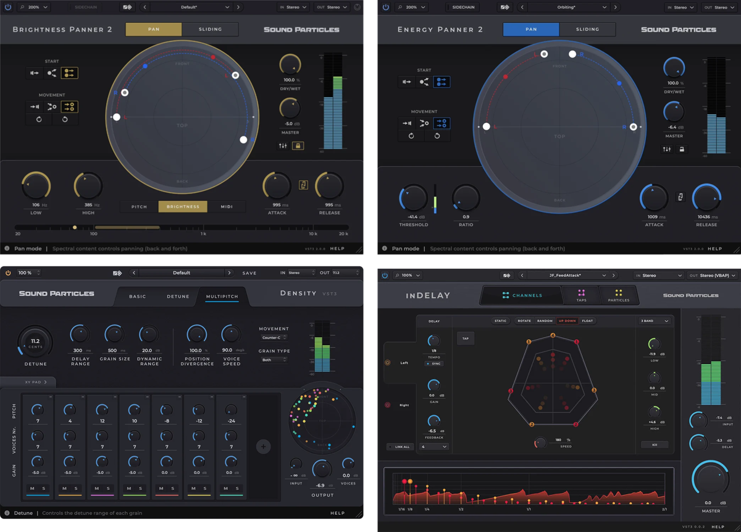Toggle SYNC in InDelay delay section
This screenshot has width=741, height=532.
click(x=434, y=364)
